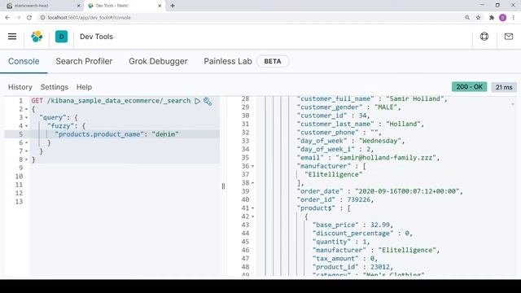
Task: Click the order_id 739226 line
Action: (x=335, y=199)
